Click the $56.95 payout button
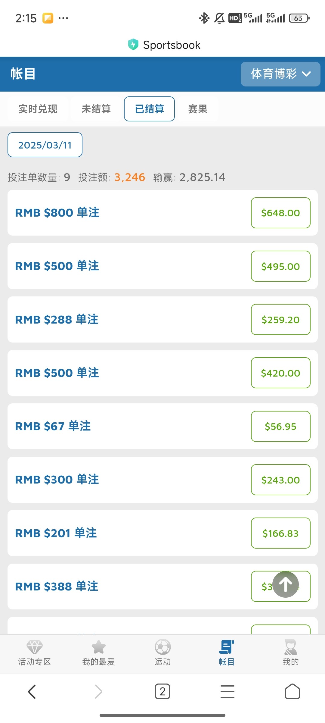The image size is (325, 723). coord(280,427)
